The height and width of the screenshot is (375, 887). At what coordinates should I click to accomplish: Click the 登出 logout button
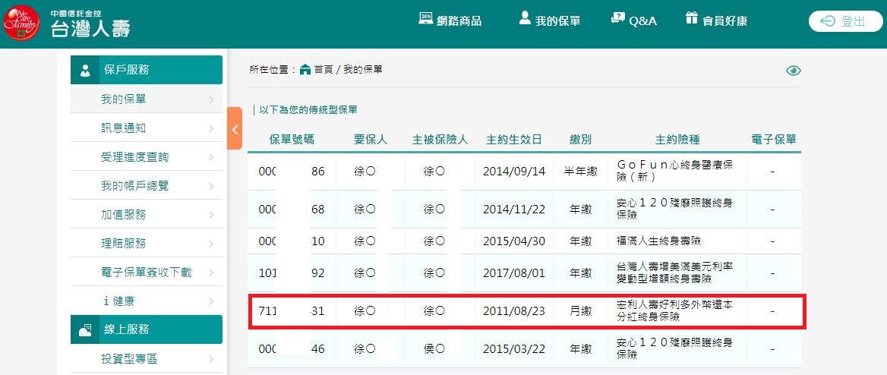[x=845, y=21]
